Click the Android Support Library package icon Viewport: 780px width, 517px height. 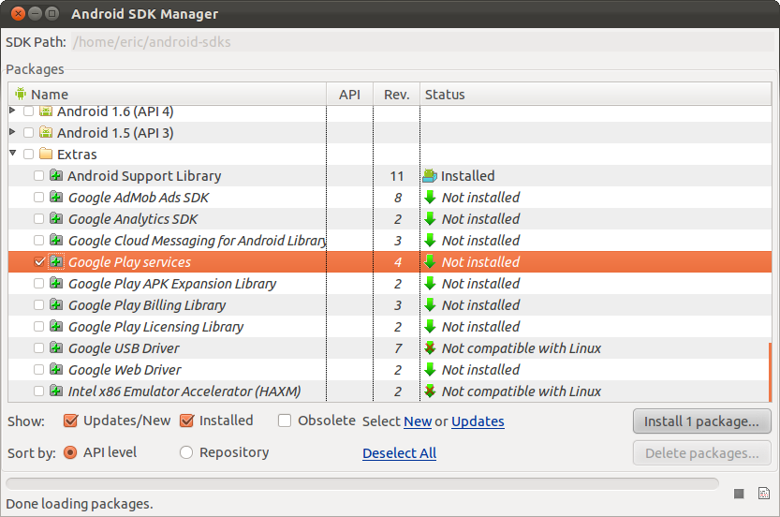56,176
